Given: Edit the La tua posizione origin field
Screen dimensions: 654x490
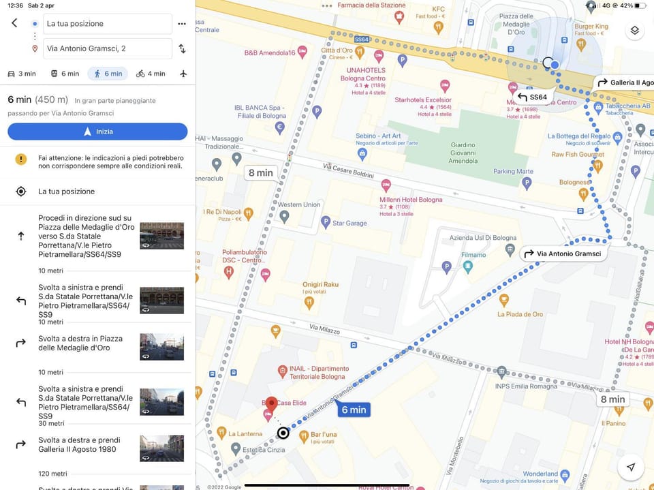Looking at the screenshot, I should click(x=107, y=24).
